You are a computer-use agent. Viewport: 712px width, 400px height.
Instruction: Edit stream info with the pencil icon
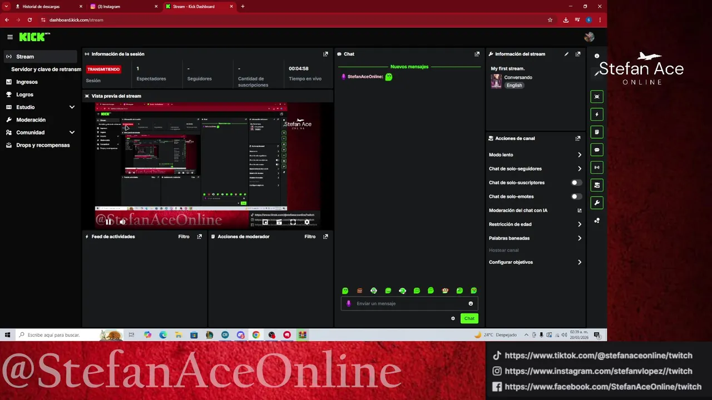tap(566, 54)
